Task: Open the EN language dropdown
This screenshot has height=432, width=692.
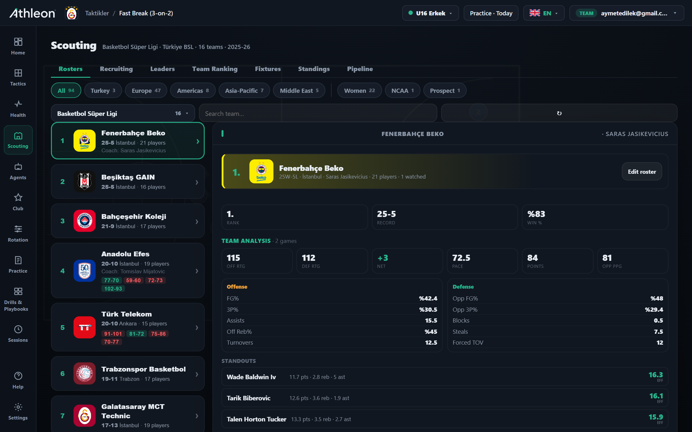Action: click(544, 13)
